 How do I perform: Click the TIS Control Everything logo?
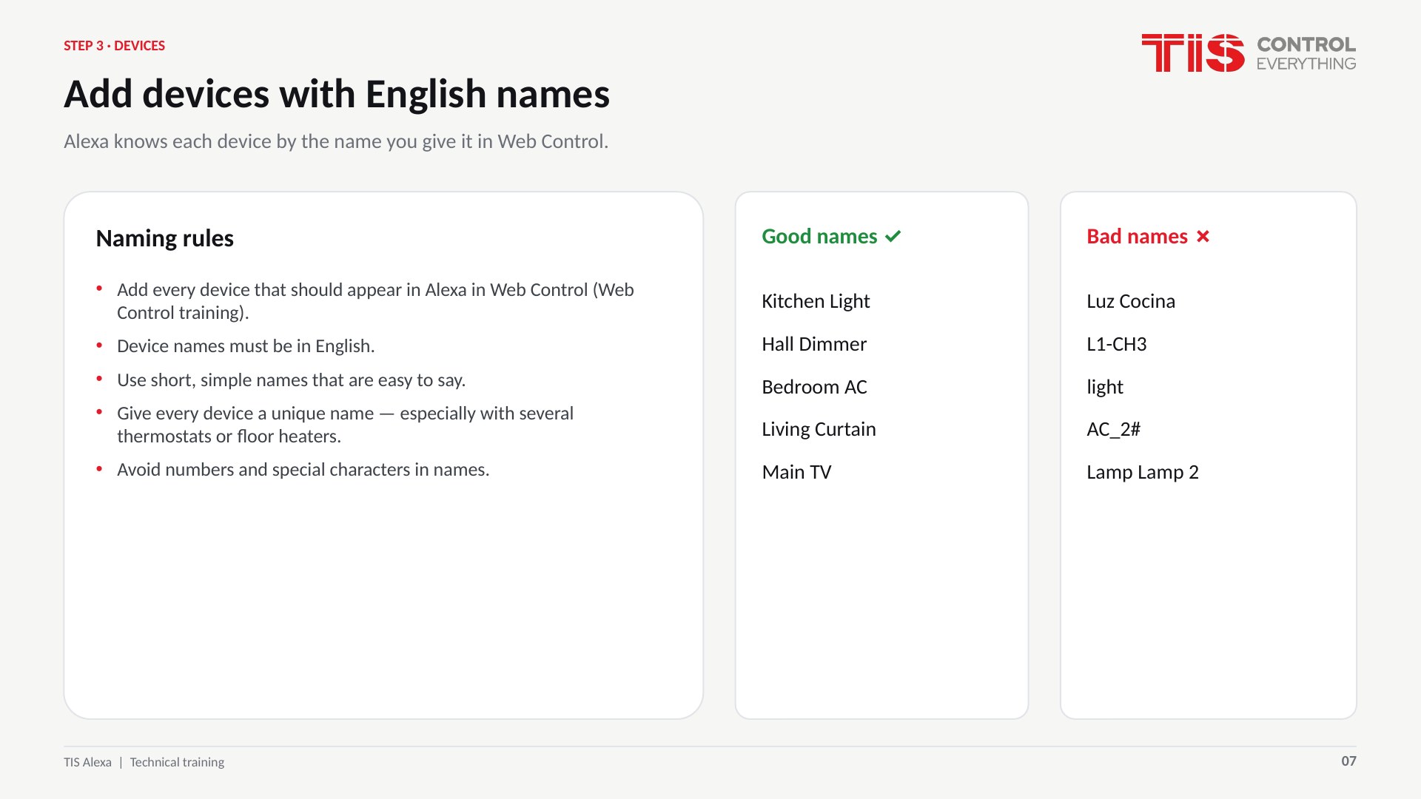(x=1249, y=53)
